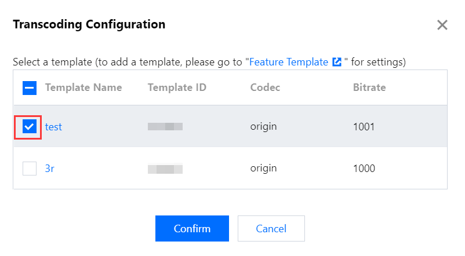Open the 3r template name link

pyautogui.click(x=50, y=169)
